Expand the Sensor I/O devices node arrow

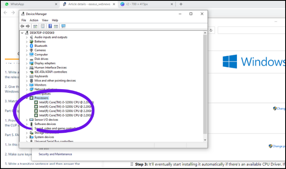coord(27,120)
